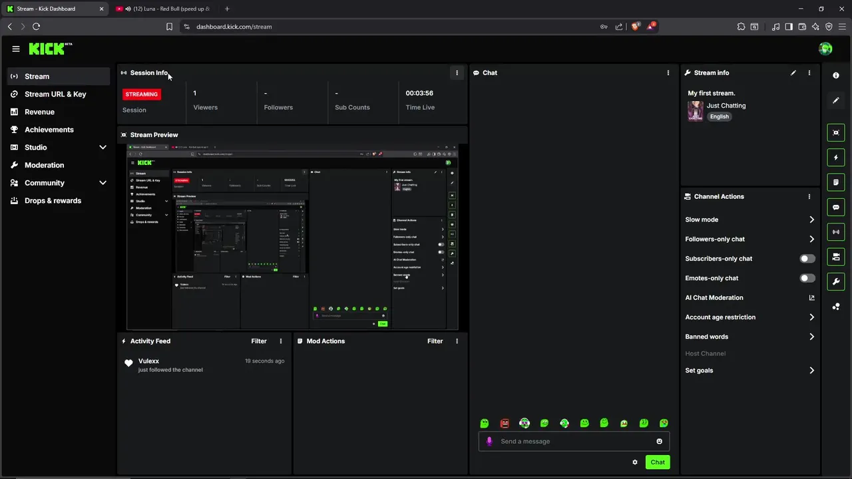Open Banned words chevron

tap(811, 337)
